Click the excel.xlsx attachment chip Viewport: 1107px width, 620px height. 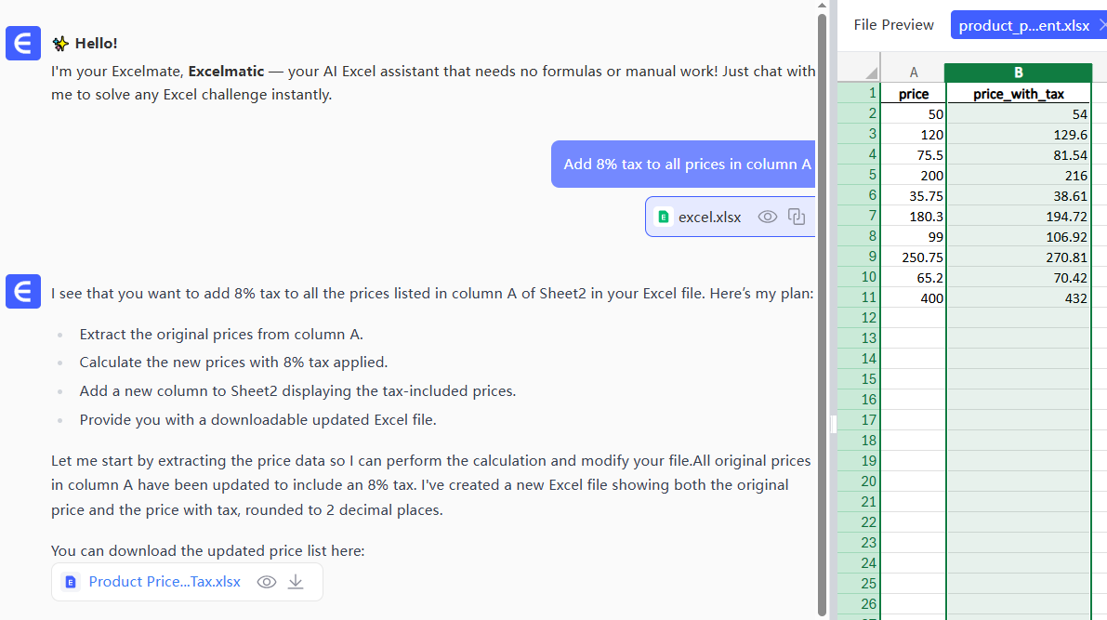[706, 217]
